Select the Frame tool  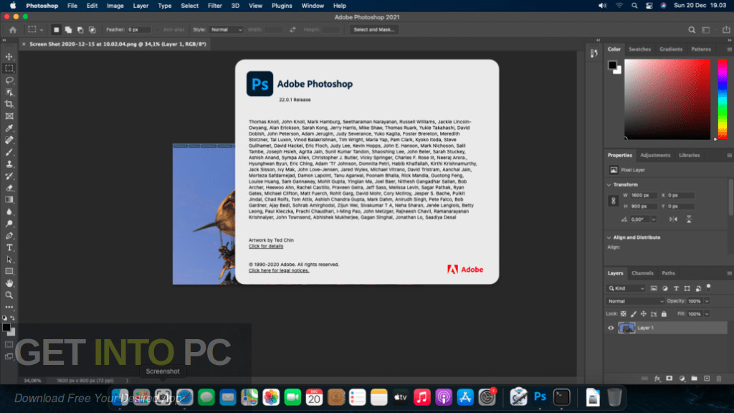[9, 116]
